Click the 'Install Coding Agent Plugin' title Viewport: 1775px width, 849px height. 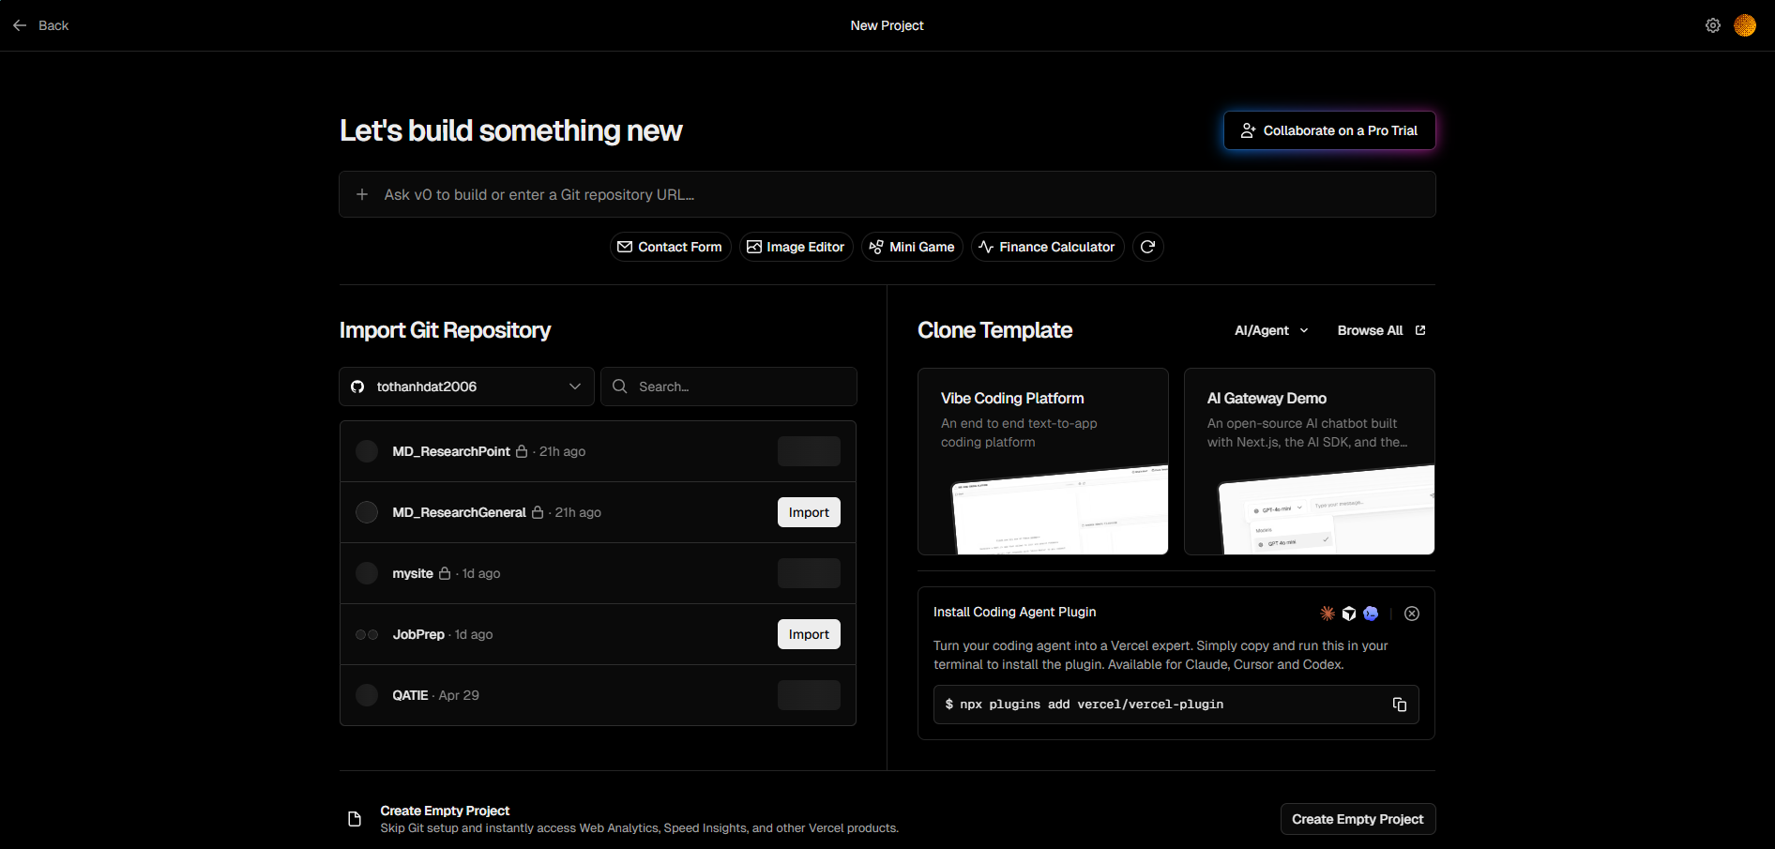(x=1014, y=612)
